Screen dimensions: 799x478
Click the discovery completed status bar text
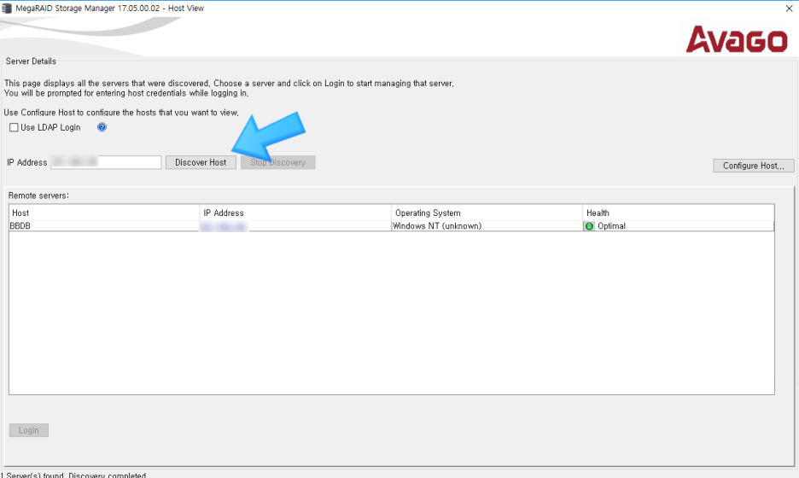73,475
